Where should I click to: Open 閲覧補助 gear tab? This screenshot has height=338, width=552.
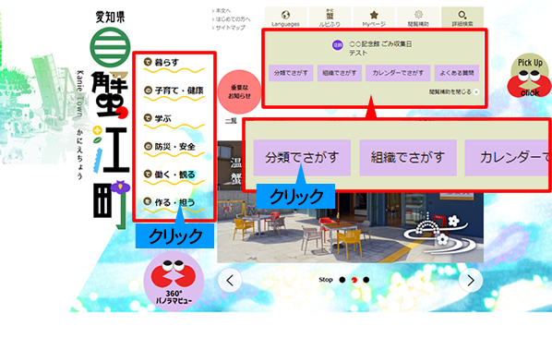point(418,18)
